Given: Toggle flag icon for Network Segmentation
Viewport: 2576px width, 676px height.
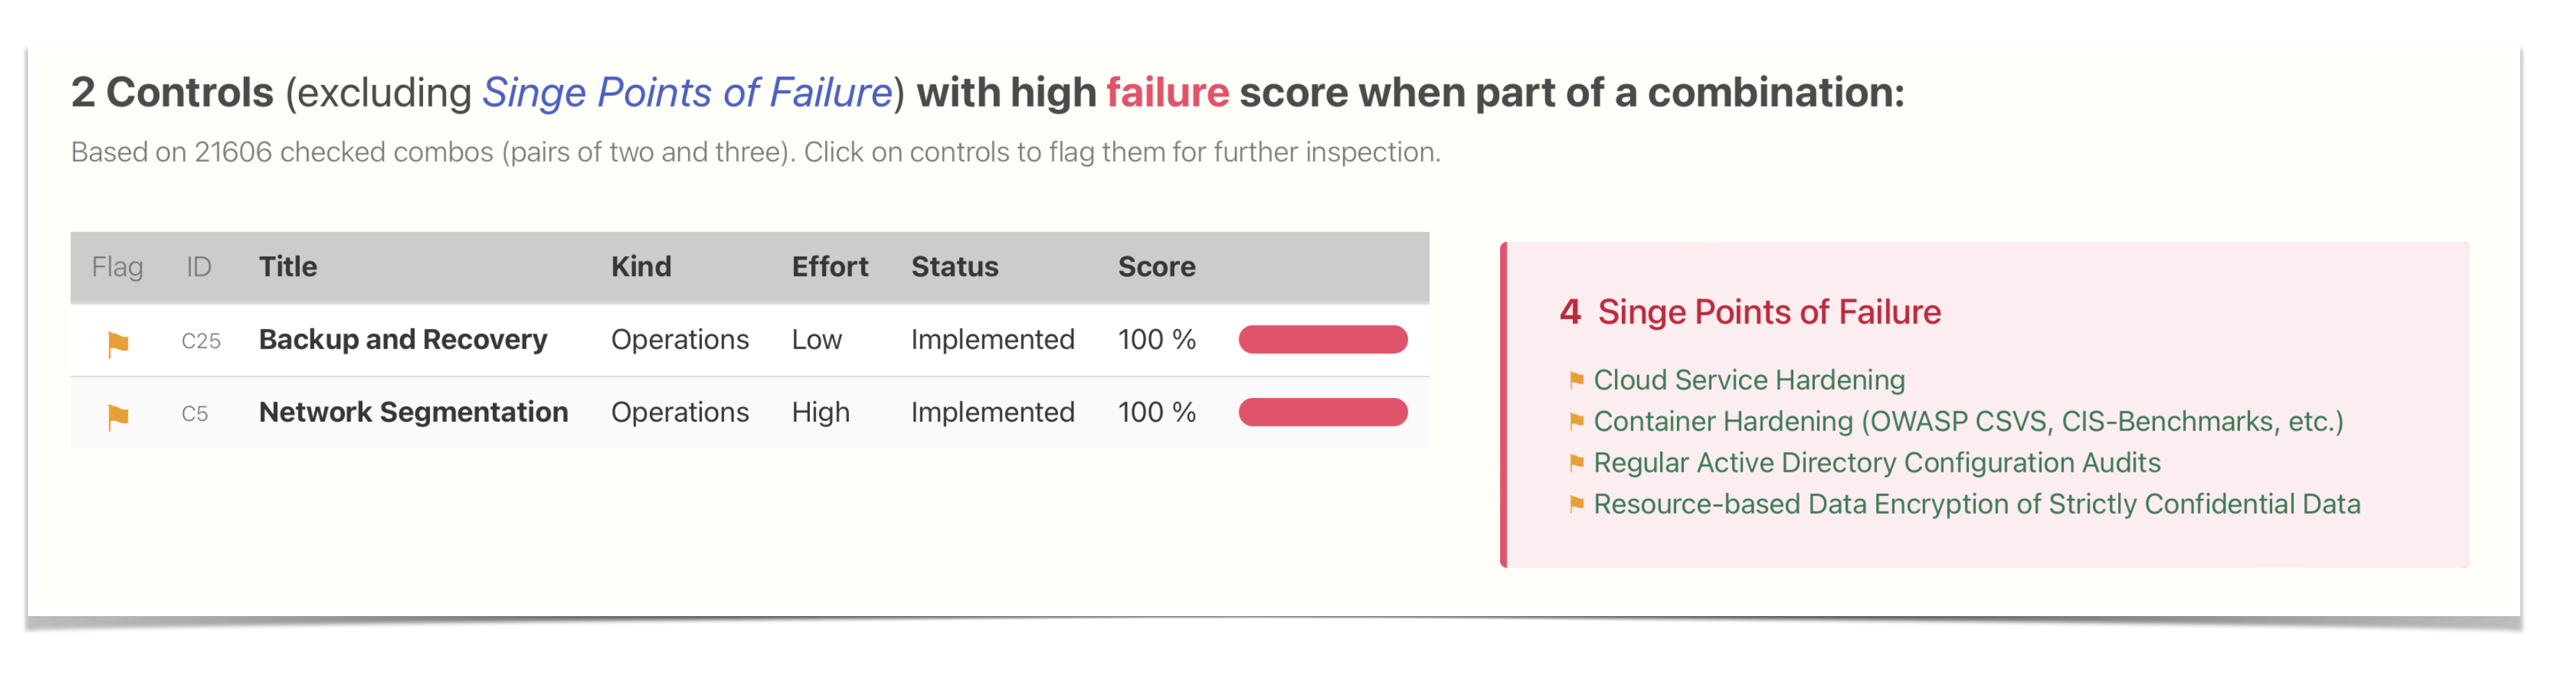Looking at the screenshot, I should (x=118, y=416).
